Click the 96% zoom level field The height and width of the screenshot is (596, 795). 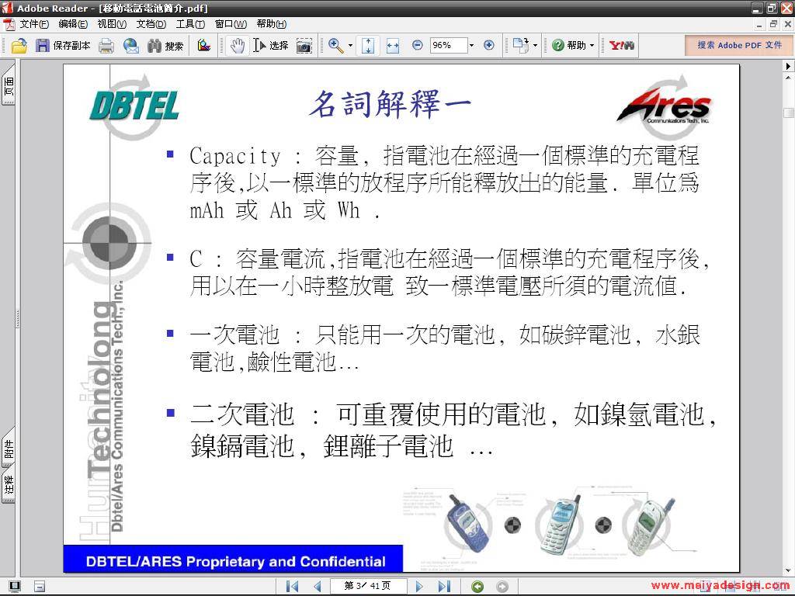[449, 46]
